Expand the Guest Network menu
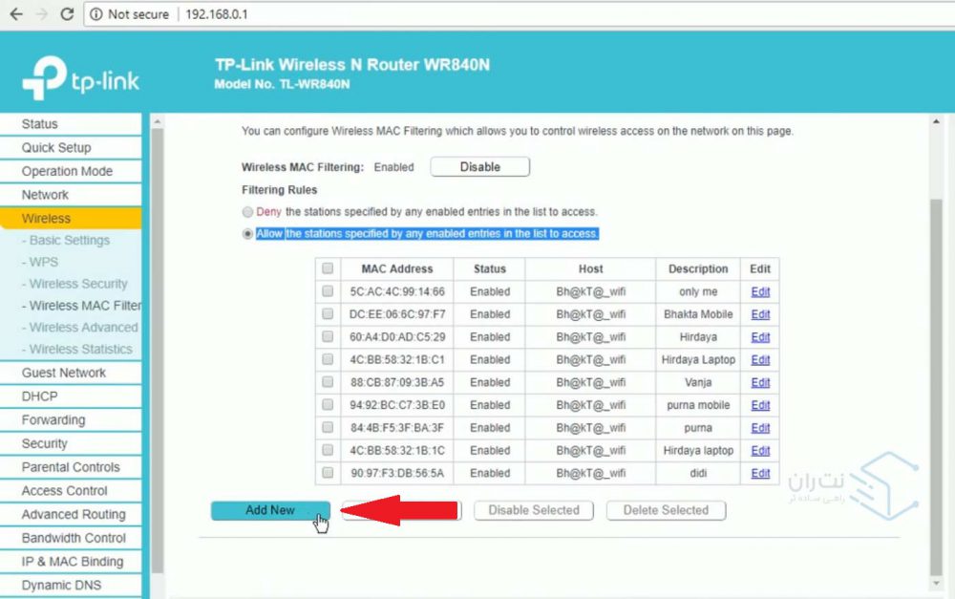 coord(64,373)
